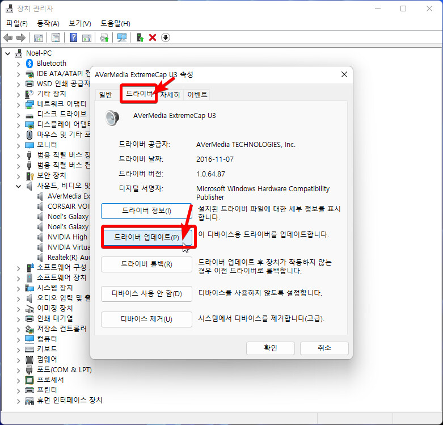Go back using the toolbar back arrow
Image resolution: width=443 pixels, height=425 pixels.
[8, 37]
